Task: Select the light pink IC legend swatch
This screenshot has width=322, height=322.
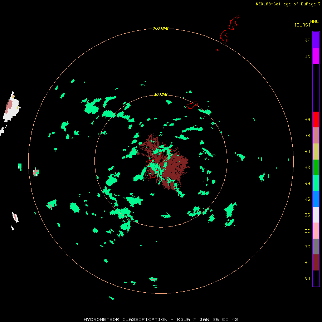Action: tap(316, 231)
